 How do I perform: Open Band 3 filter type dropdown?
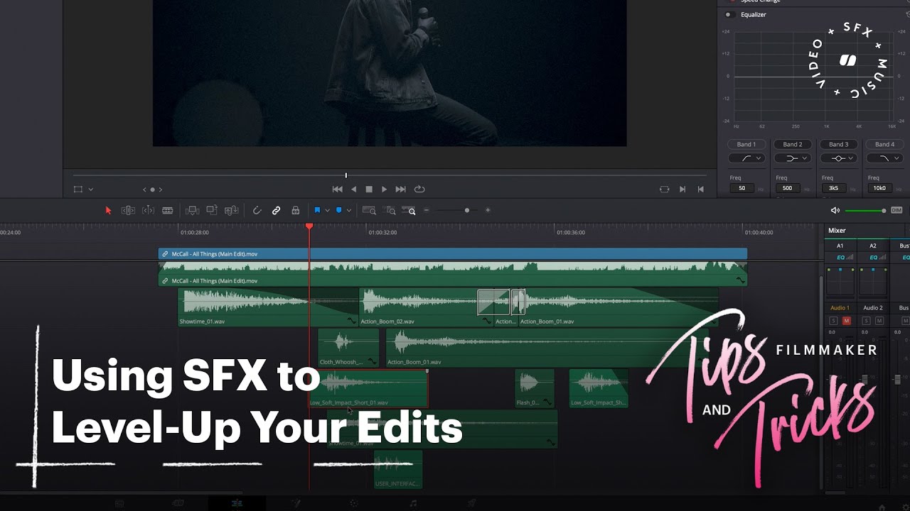tap(839, 158)
